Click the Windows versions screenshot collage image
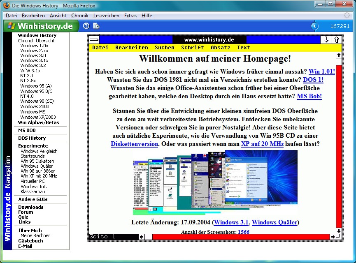Screen dimensions: 356x263 (x=215, y=182)
